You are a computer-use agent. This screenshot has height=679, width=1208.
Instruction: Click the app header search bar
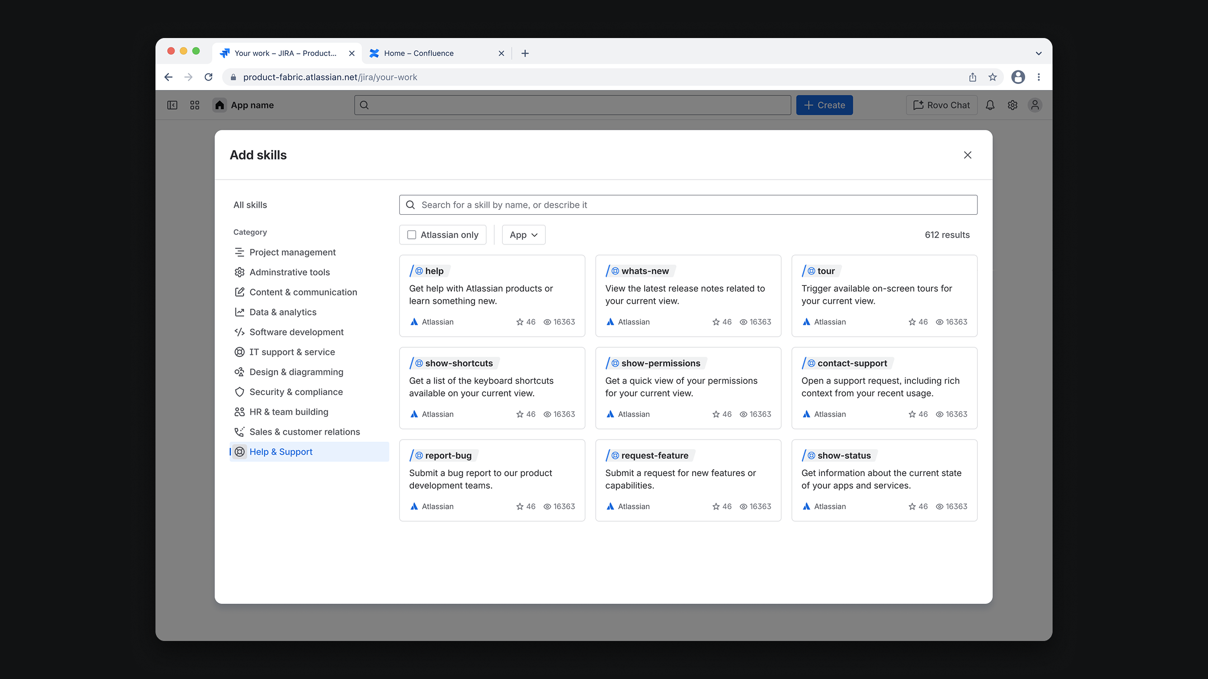coord(573,105)
